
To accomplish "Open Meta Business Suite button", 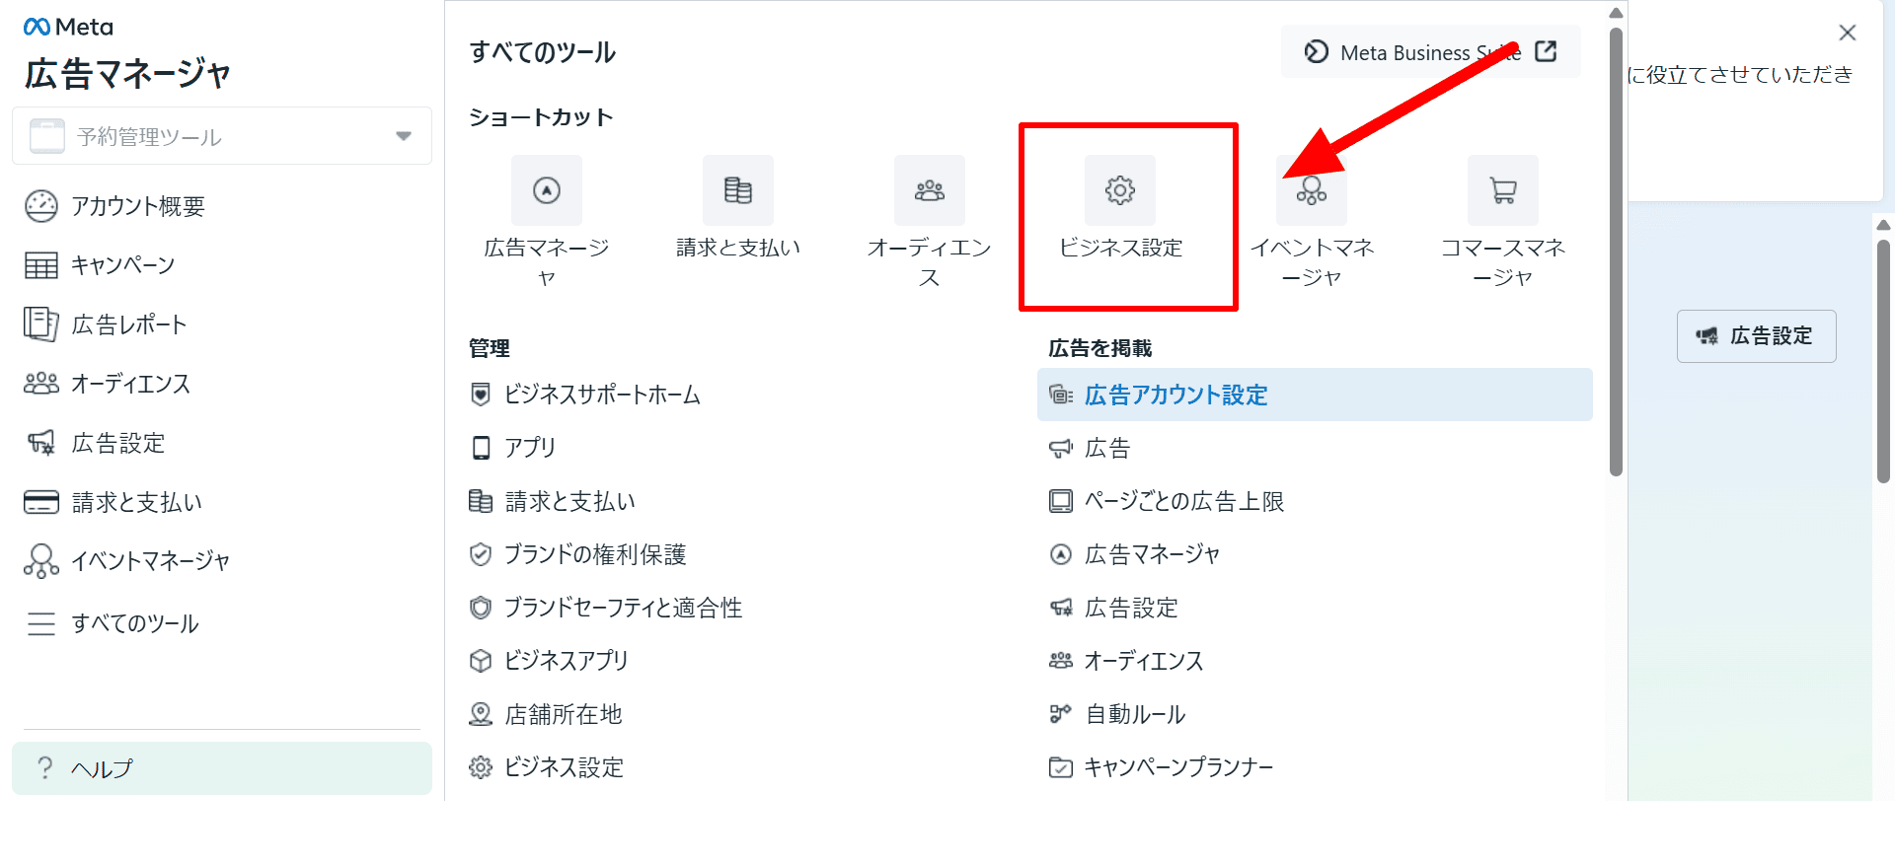I will (1431, 51).
